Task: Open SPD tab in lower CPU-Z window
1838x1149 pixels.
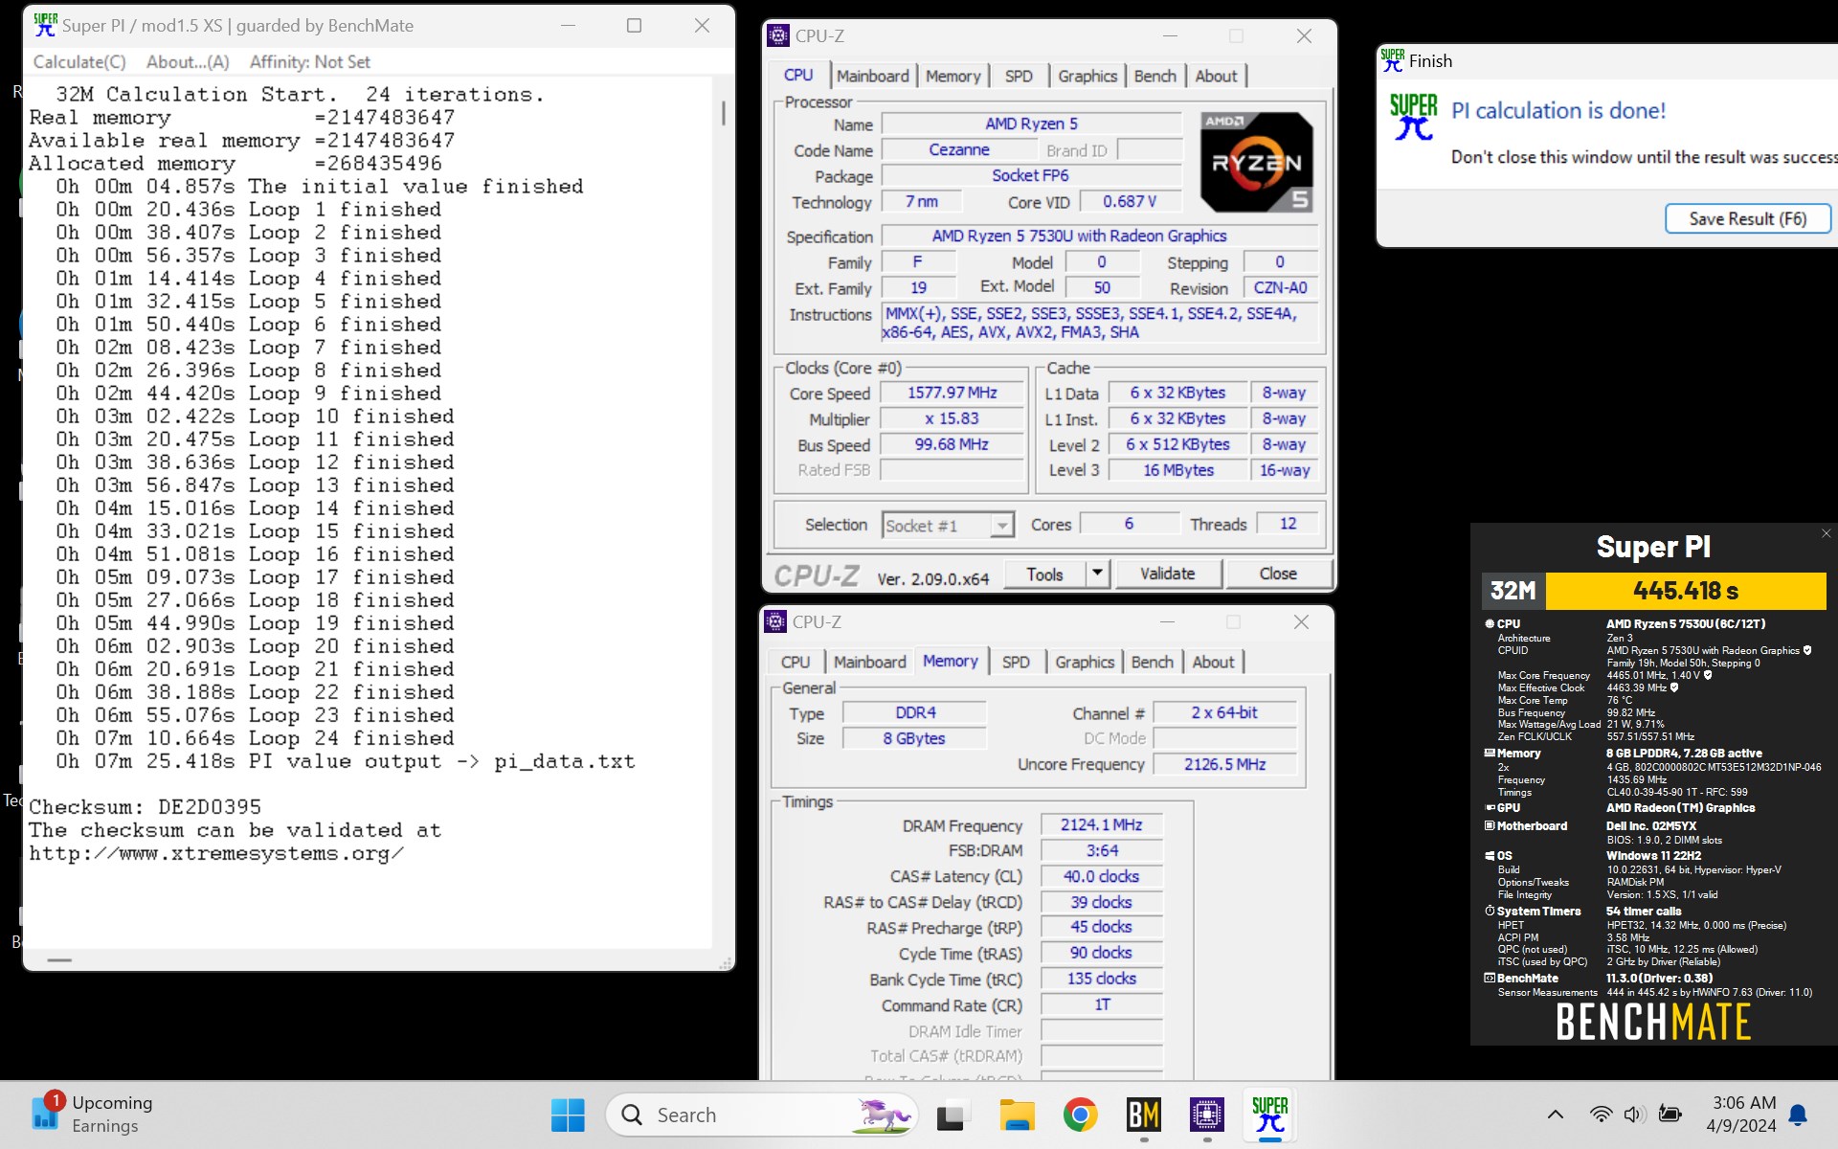Action: click(x=1016, y=663)
